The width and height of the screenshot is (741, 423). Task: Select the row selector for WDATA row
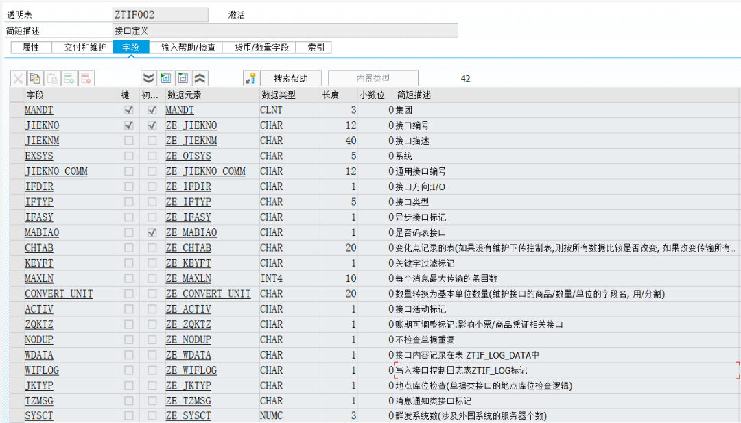pyautogui.click(x=17, y=355)
